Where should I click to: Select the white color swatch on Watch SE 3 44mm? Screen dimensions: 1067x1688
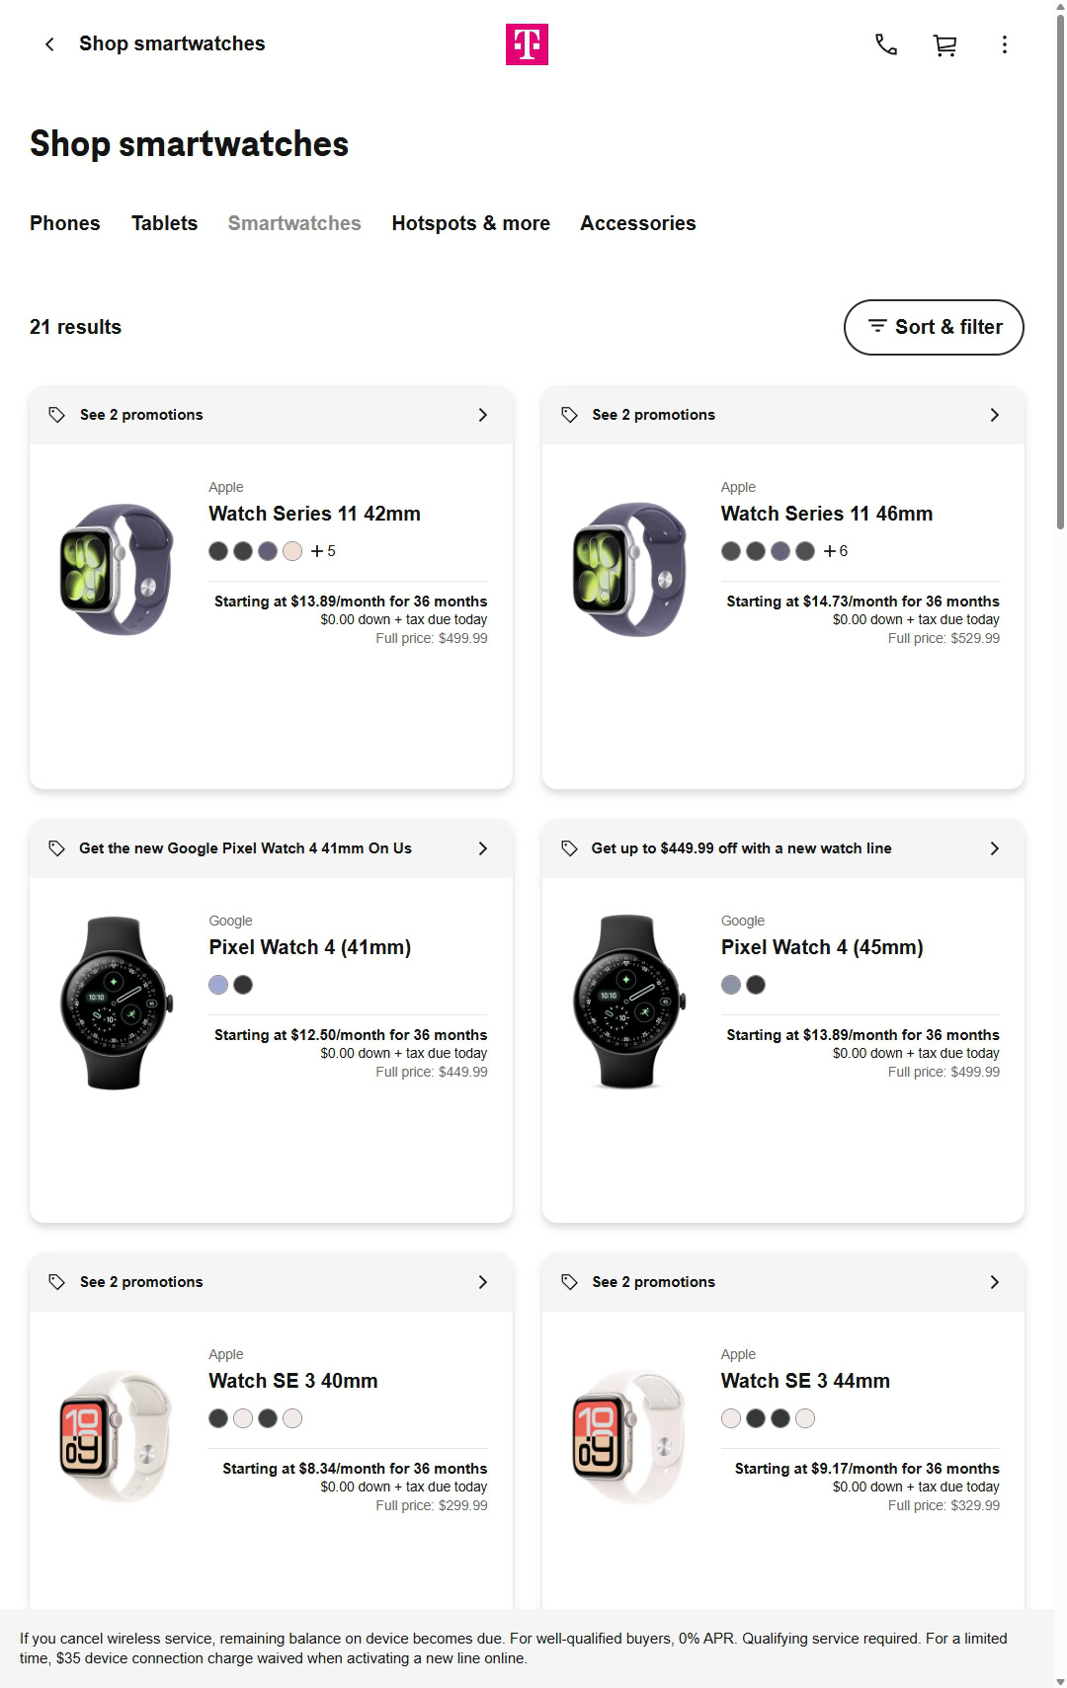[x=731, y=1417]
